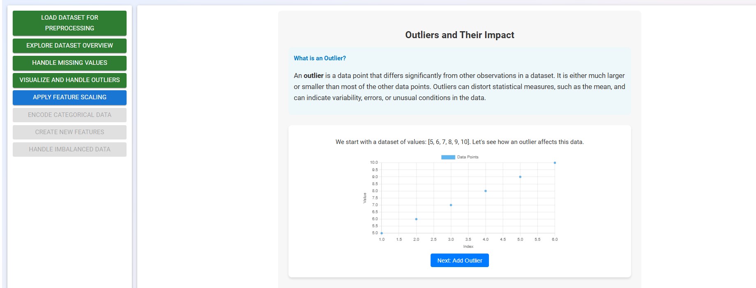This screenshot has width=756, height=288.
Task: Click the data point at index 1
Action: [x=381, y=233]
